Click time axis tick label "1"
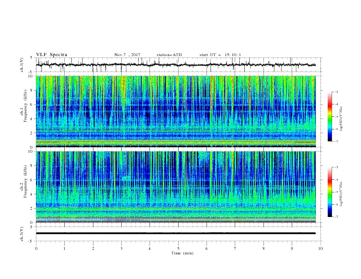Viewport: 361px width, 279px height. click(64, 248)
